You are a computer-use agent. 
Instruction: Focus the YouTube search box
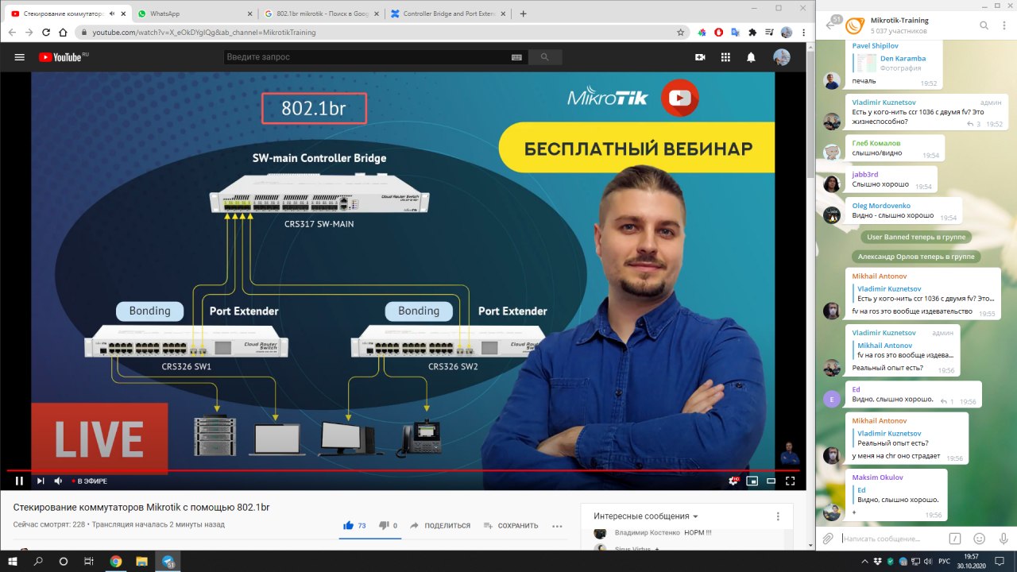[x=365, y=57]
